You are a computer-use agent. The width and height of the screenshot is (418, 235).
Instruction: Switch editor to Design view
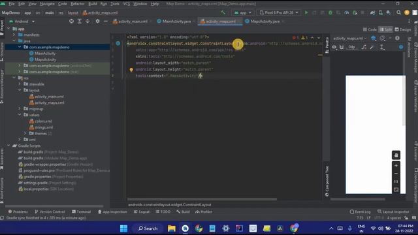pos(403,29)
